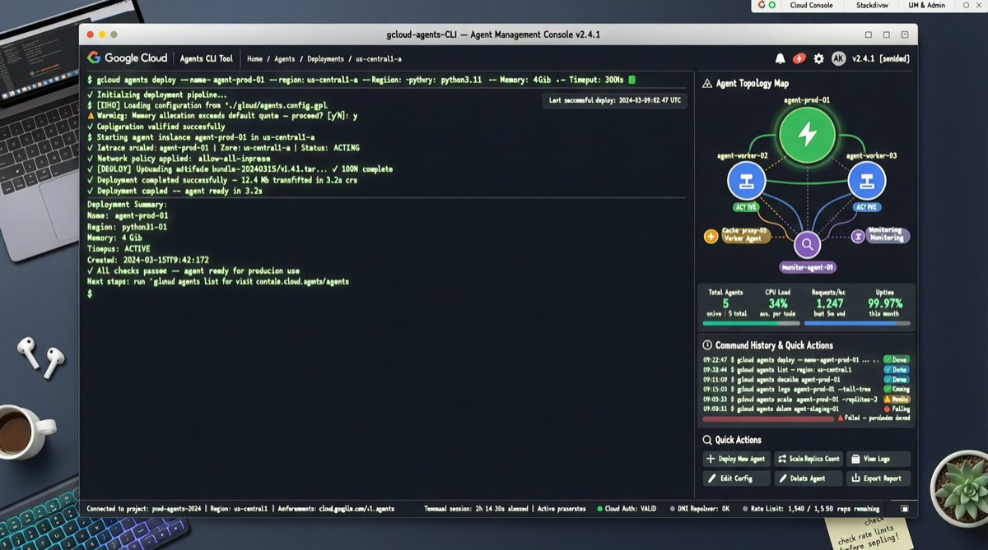Select the 09:11:07 describe agent-prod-01 row
988x550 pixels.
(805, 380)
